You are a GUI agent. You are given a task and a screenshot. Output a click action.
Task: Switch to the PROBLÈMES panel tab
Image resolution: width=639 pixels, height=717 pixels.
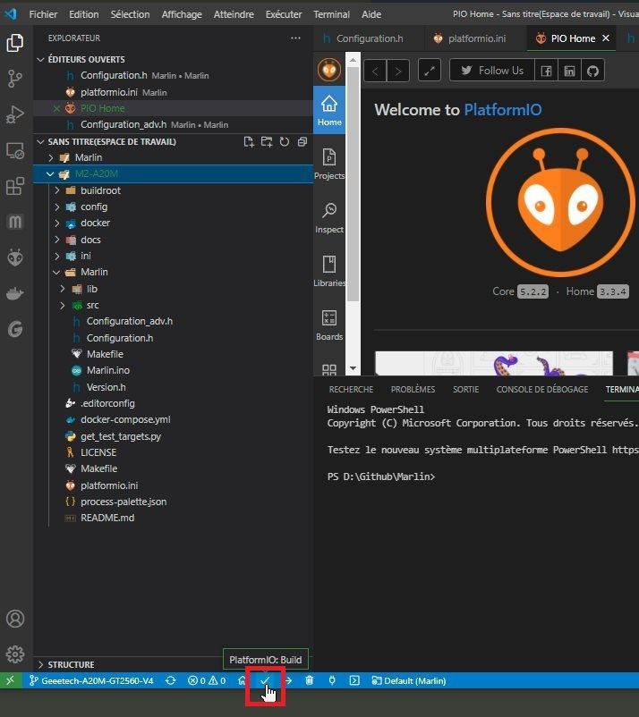(x=413, y=390)
